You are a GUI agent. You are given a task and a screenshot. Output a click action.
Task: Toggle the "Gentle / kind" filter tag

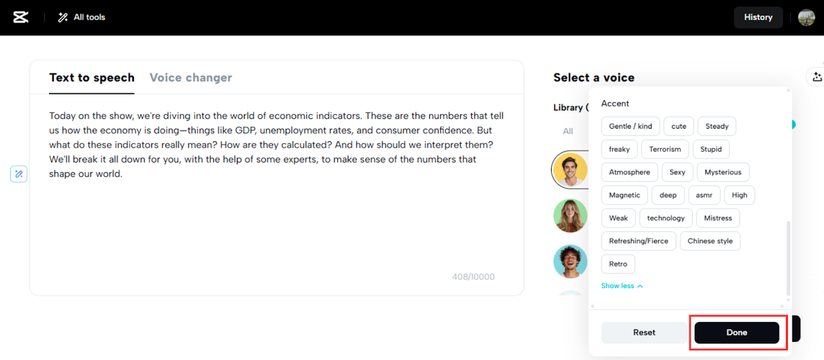(x=630, y=126)
